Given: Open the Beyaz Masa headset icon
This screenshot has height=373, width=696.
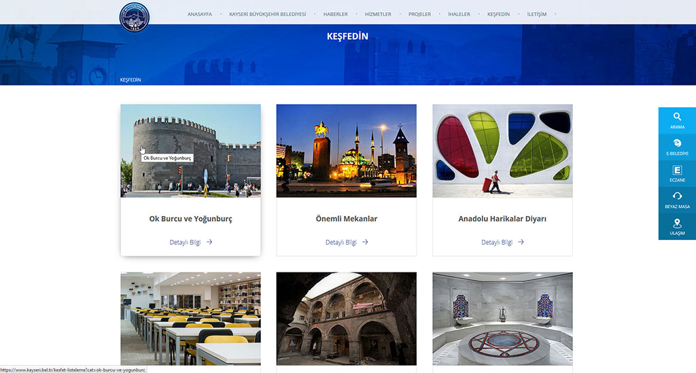Looking at the screenshot, I should click(x=677, y=196).
